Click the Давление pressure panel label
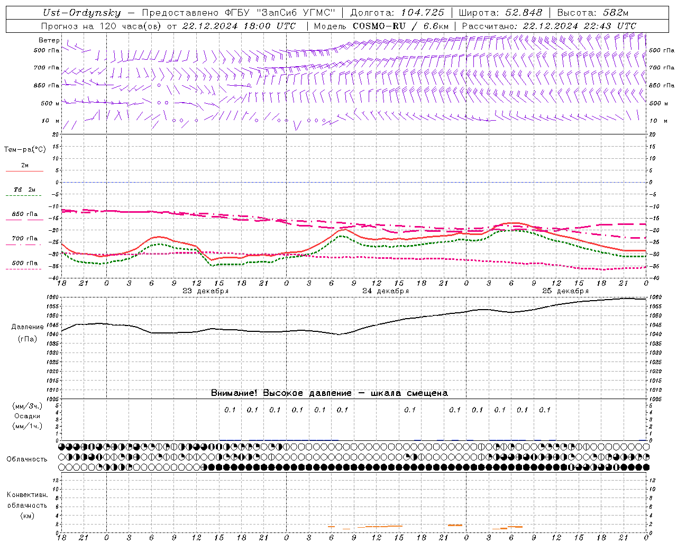Image resolution: width=677 pixels, height=542 pixels. [x=28, y=327]
